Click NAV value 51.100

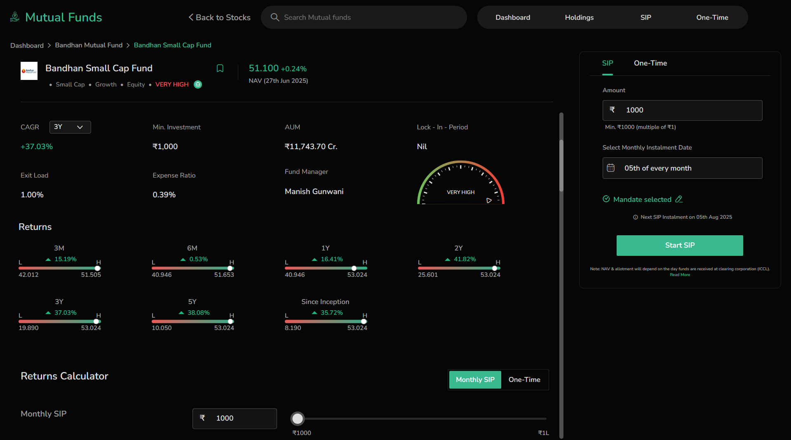[x=263, y=68]
